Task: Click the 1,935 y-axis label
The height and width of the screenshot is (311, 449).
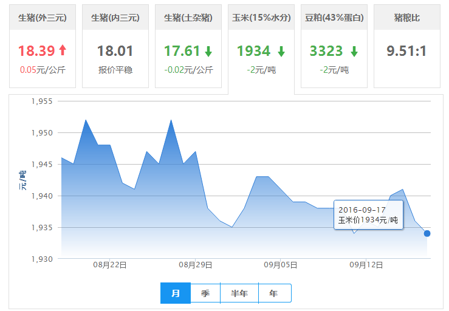Action: (x=42, y=228)
